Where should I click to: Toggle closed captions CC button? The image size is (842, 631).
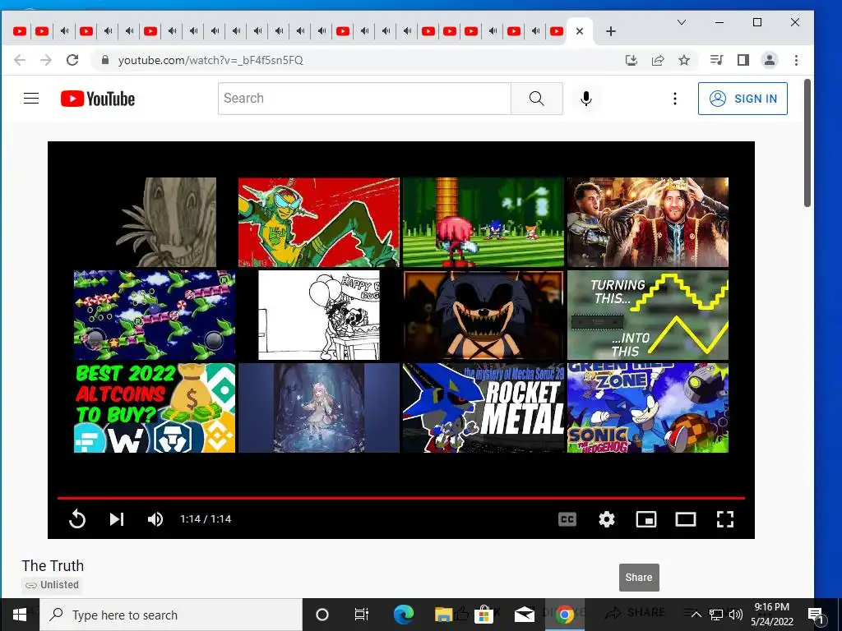point(567,519)
